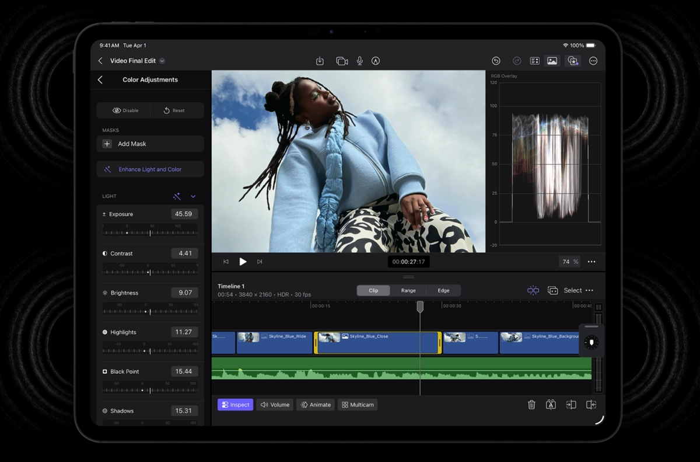Delete the selected clip with trash icon
Viewport: 700px width, 462px height.
pyautogui.click(x=531, y=404)
